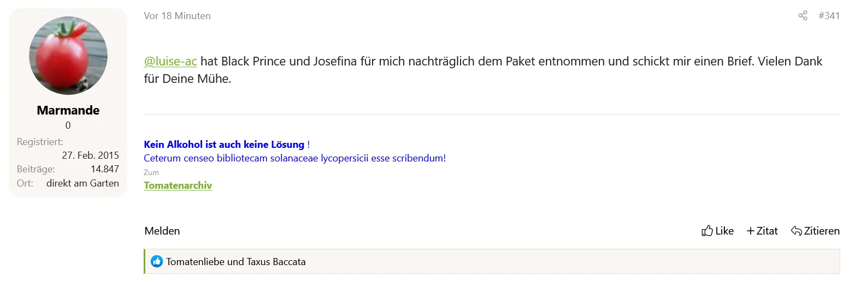Reply with quote using Zitieren

tap(815, 231)
